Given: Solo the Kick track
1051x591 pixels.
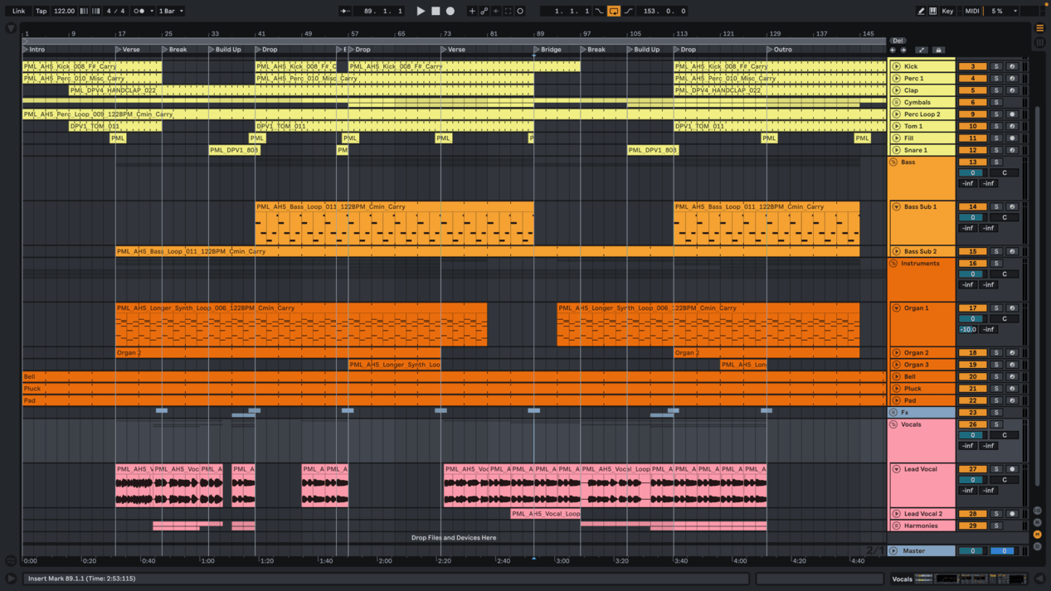Looking at the screenshot, I should point(996,66).
